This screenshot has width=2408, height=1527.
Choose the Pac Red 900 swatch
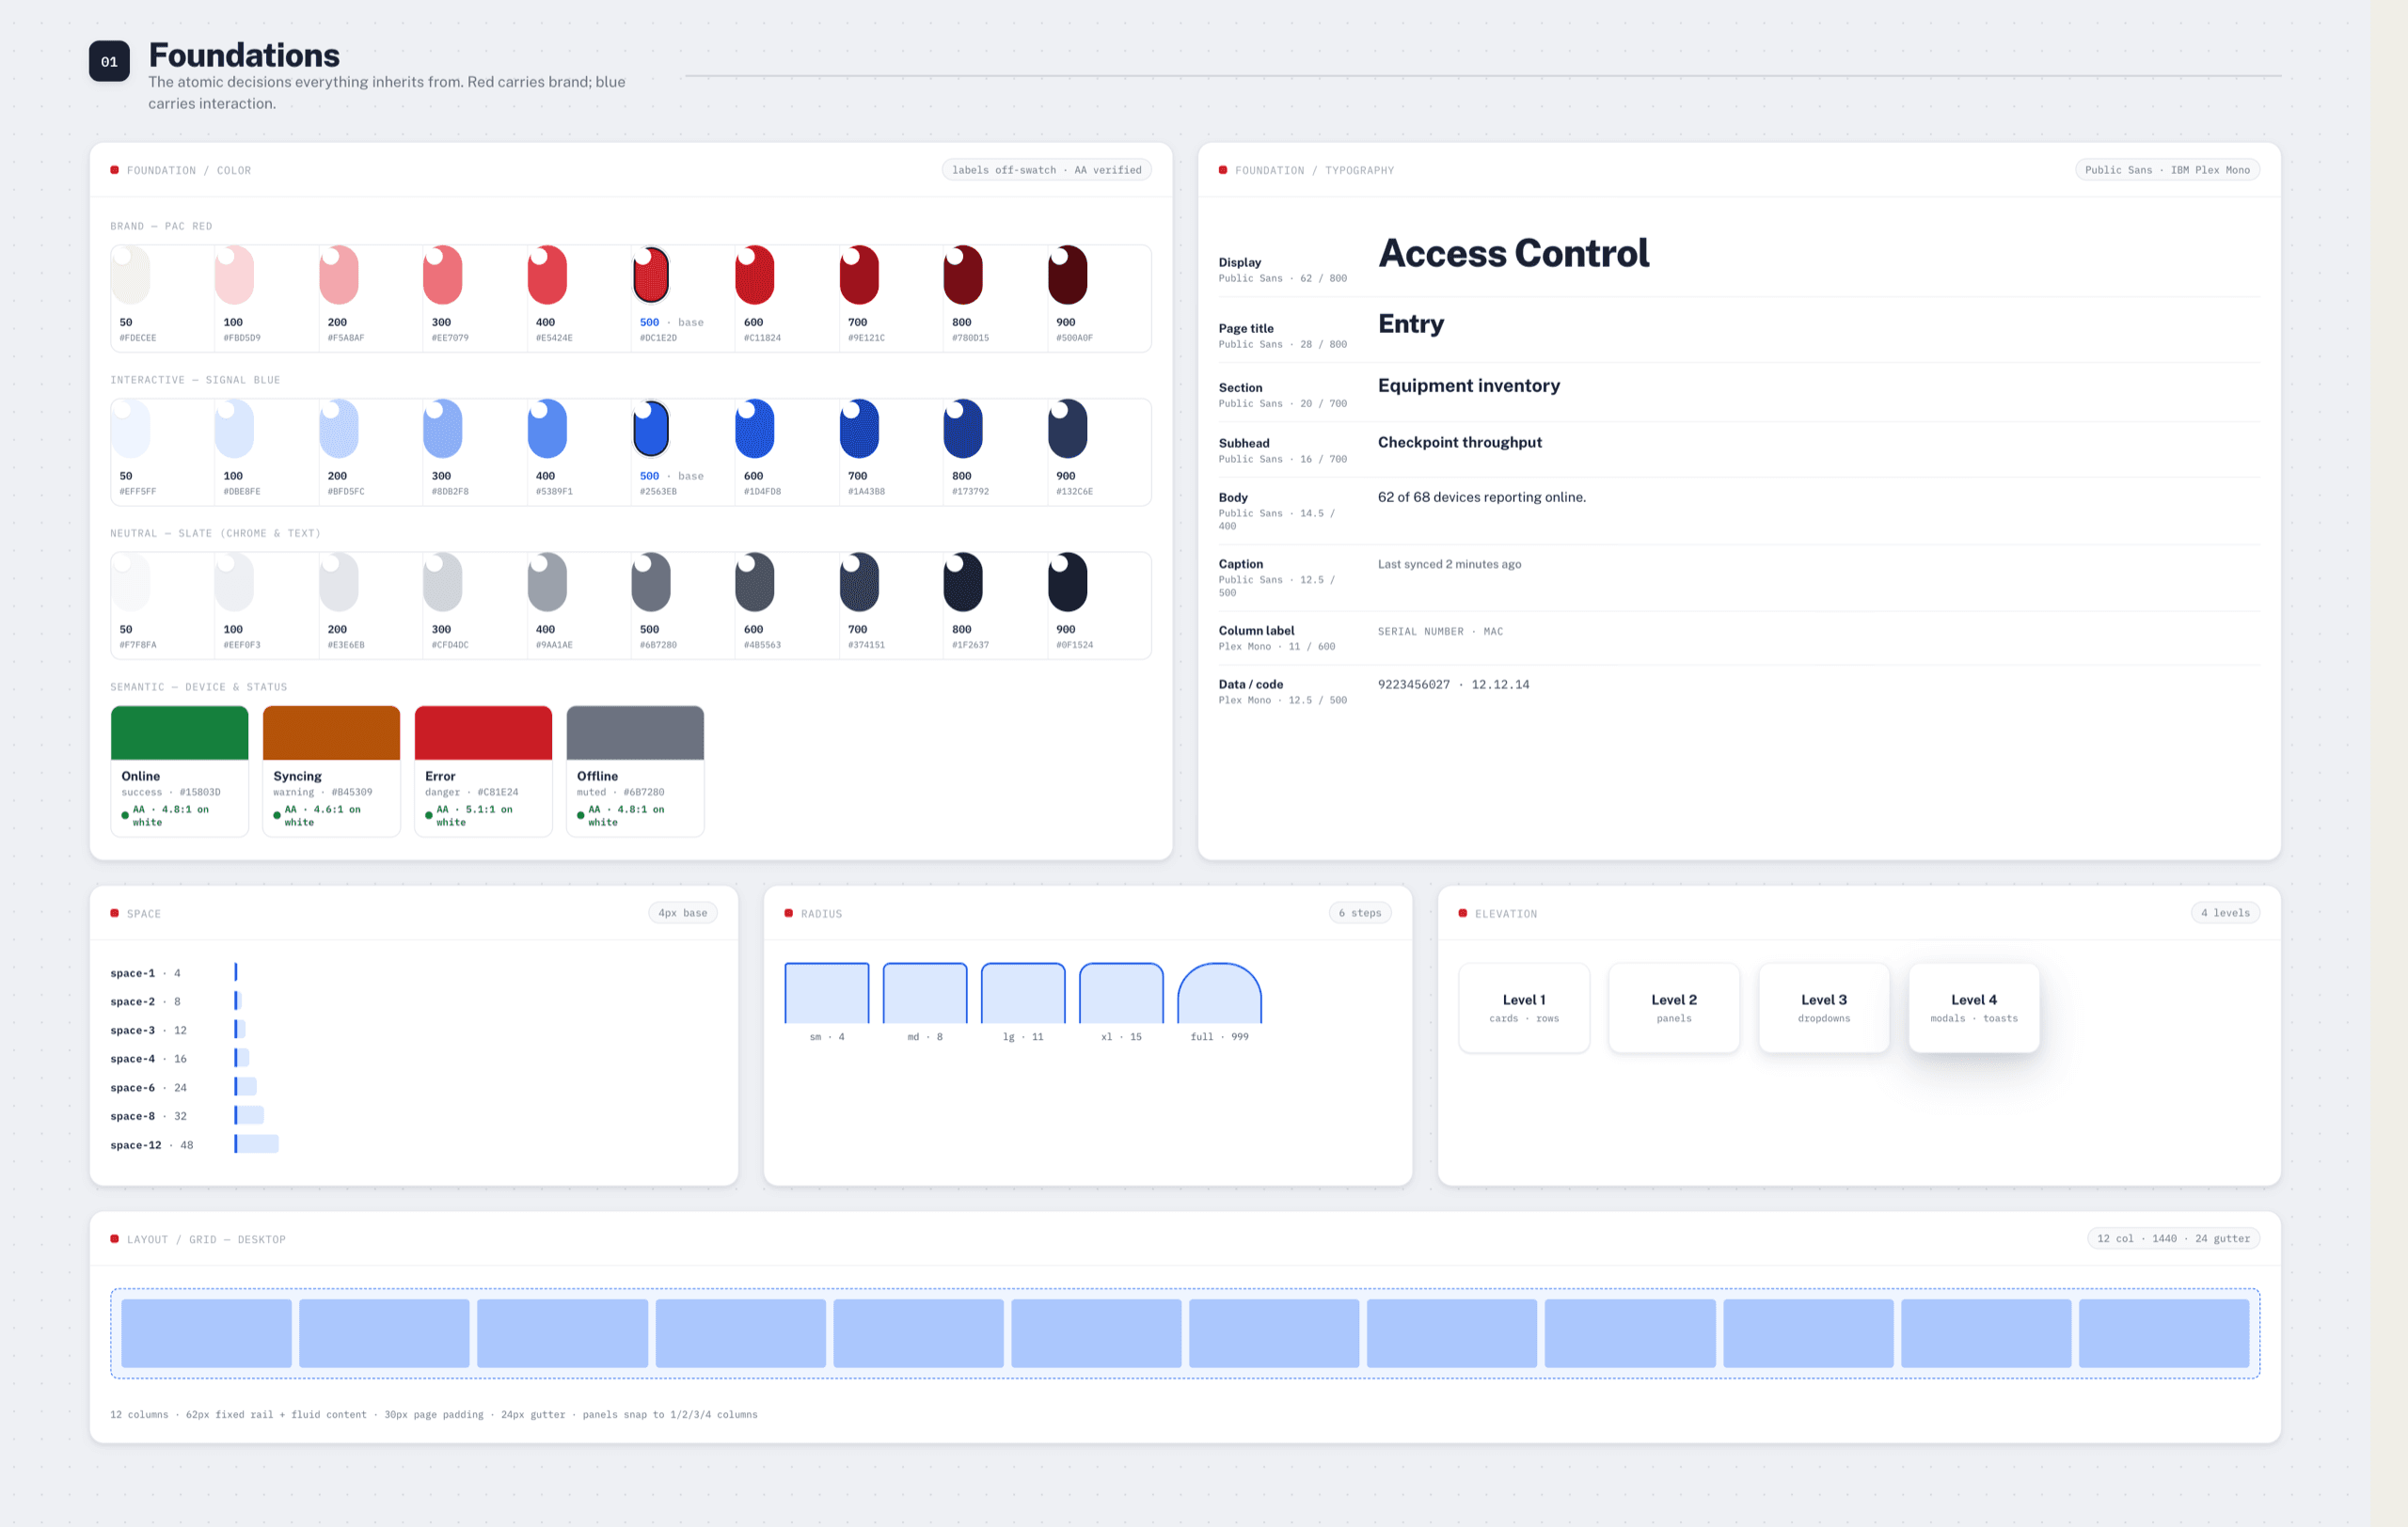tap(1067, 275)
